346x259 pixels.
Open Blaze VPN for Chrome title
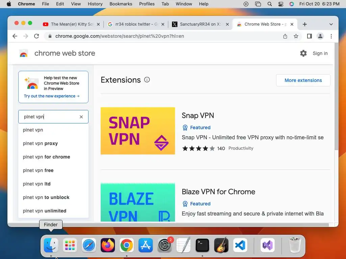(219, 192)
